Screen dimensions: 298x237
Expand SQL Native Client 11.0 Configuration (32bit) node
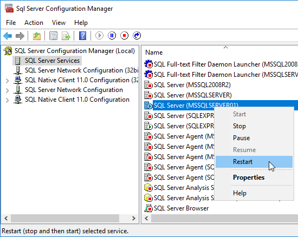click(7, 81)
